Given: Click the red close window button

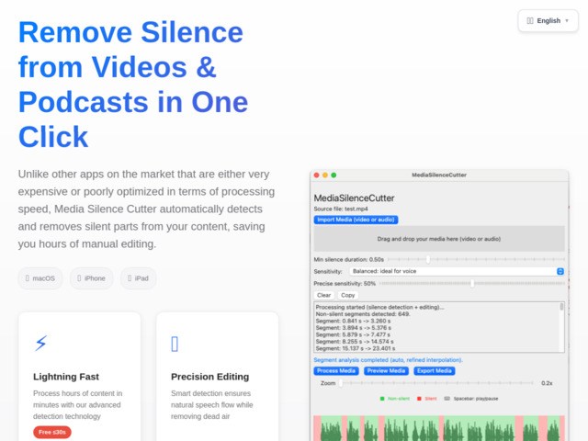Looking at the screenshot, I should click(x=316, y=175).
